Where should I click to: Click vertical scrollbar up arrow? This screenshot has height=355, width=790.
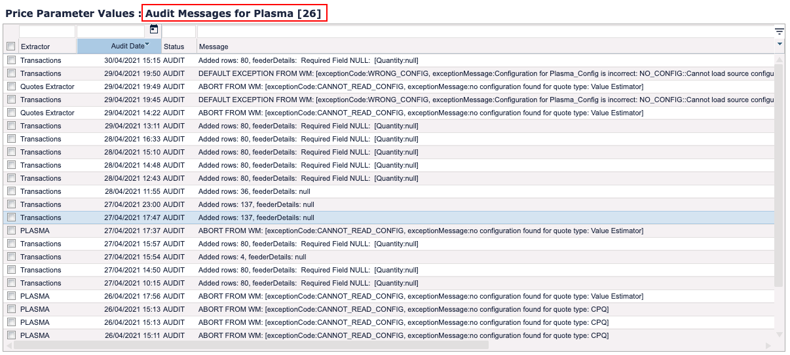(780, 60)
